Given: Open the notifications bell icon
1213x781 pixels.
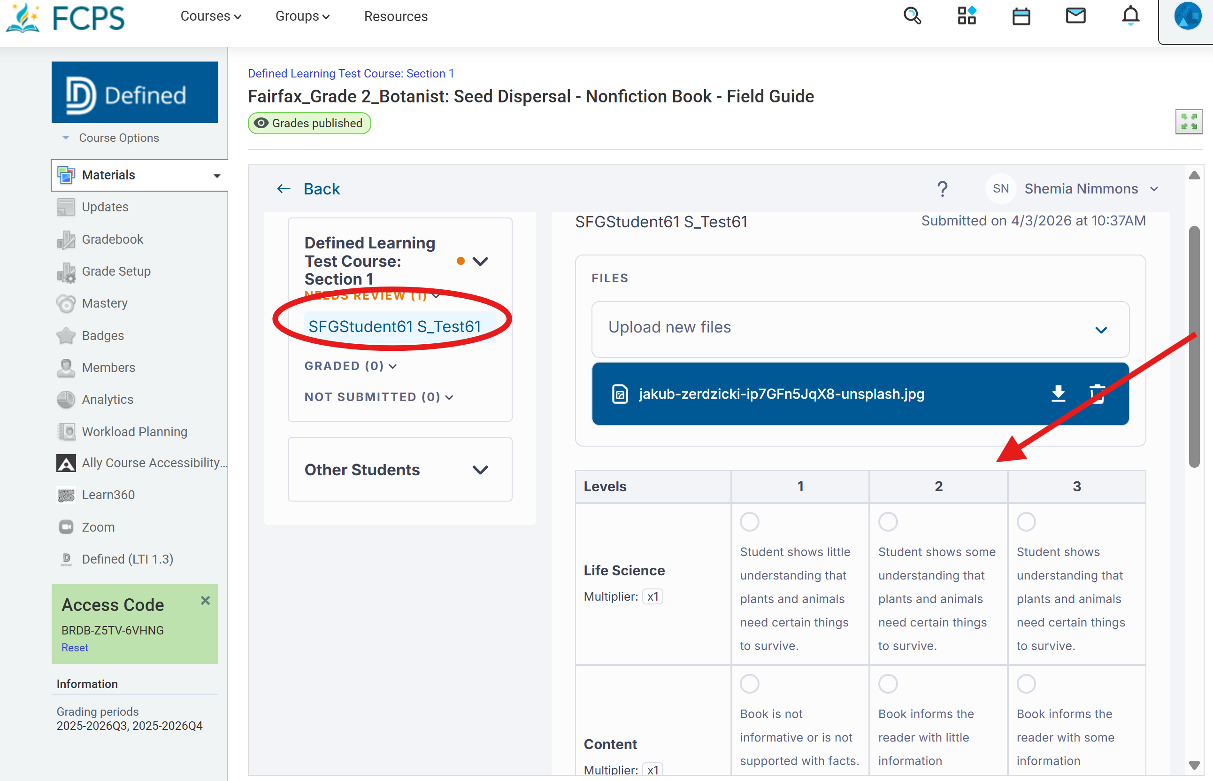Looking at the screenshot, I should click(1130, 16).
